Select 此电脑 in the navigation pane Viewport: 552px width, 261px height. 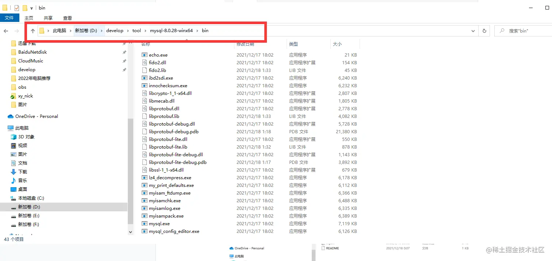[22, 128]
